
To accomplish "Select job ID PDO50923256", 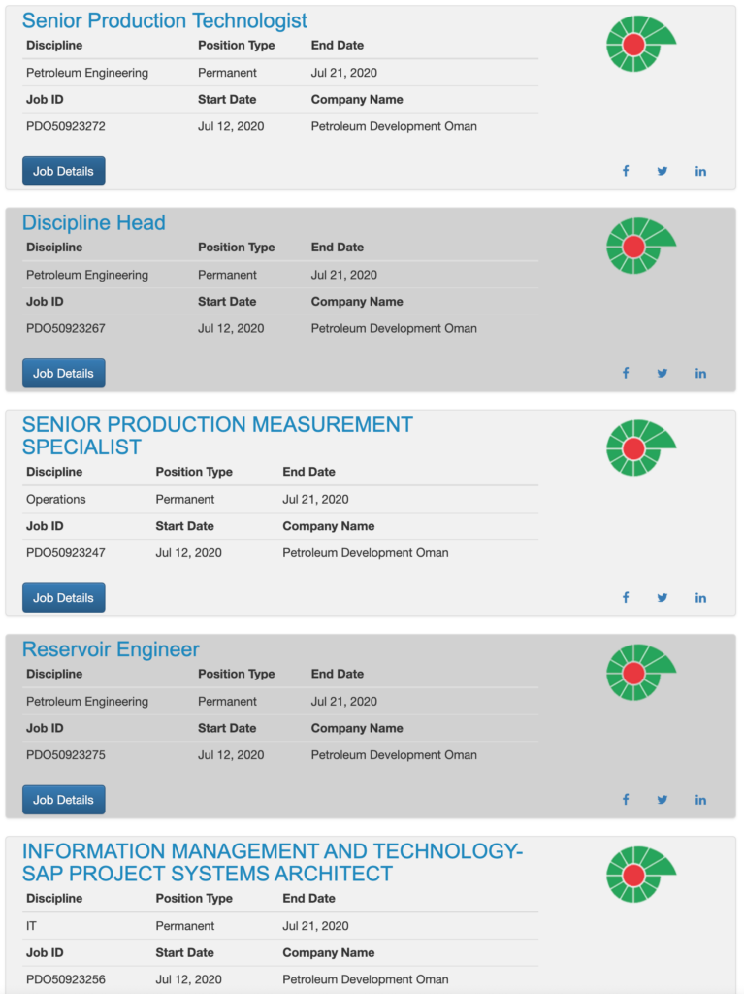I will [66, 979].
